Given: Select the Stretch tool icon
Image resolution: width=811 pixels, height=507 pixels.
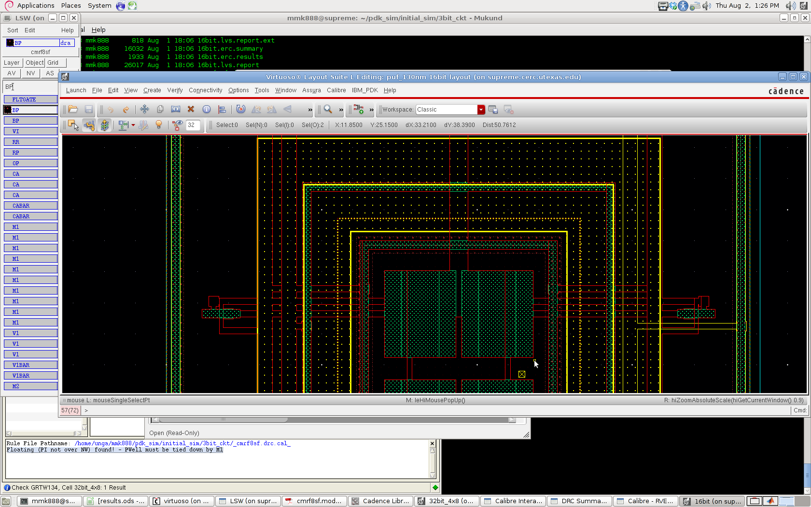Looking at the screenshot, I should tap(176, 110).
